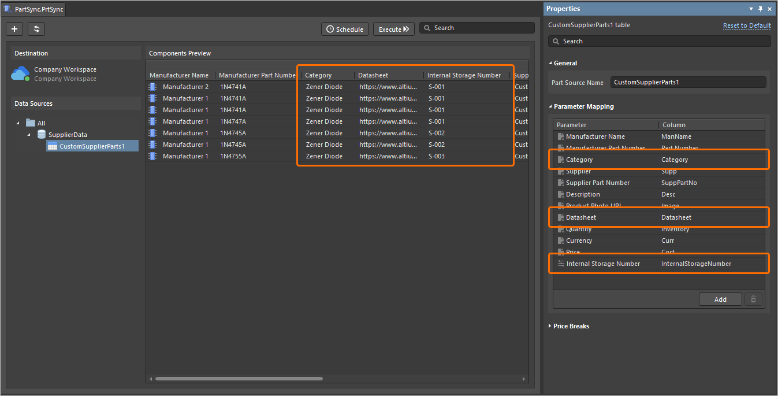The width and height of the screenshot is (778, 396).
Task: Select the Company Workspace cloud icon
Action: click(20, 73)
